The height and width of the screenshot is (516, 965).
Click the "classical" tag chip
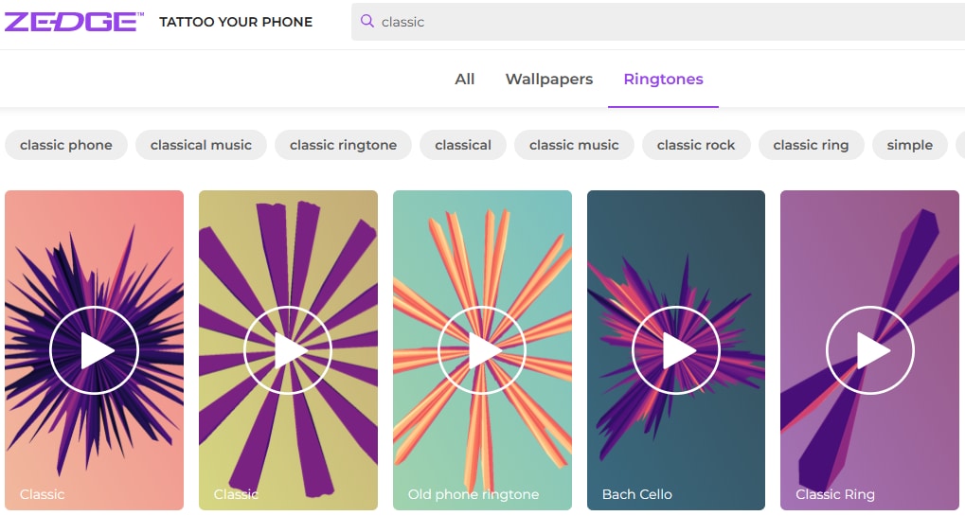click(463, 145)
